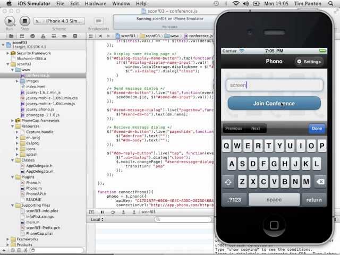
Task: Expand the PhoneGap.framework item
Action: coord(12,121)
